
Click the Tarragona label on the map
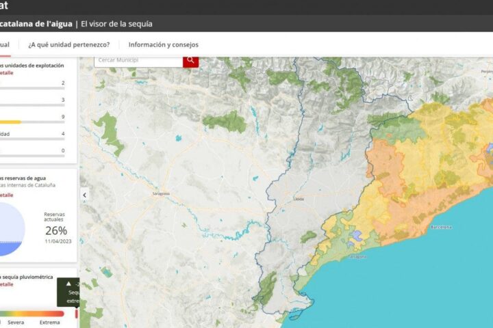[357, 257]
